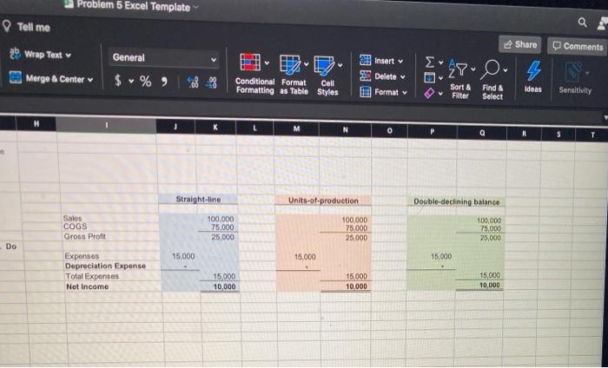The width and height of the screenshot is (608, 368).
Task: Select column K header
Action: click(x=215, y=127)
